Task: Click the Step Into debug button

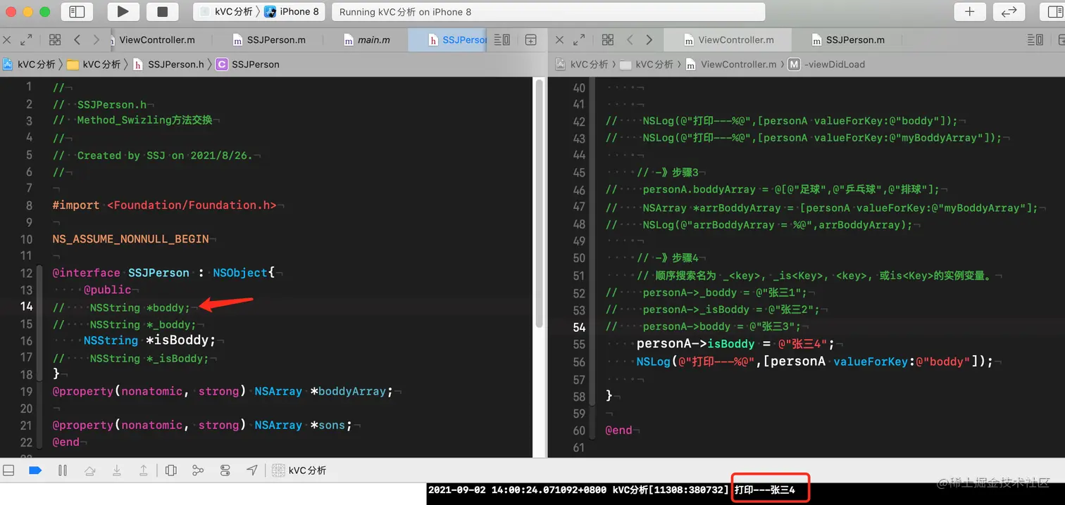Action: click(116, 471)
